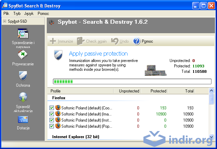Click the shield icon beside Apply passive protection
The height and width of the screenshot is (149, 217).
click(x=58, y=55)
